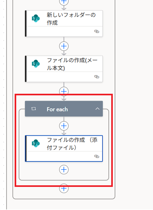Click connection link icon on ファイルの作成(メール本文)

[x=97, y=77]
